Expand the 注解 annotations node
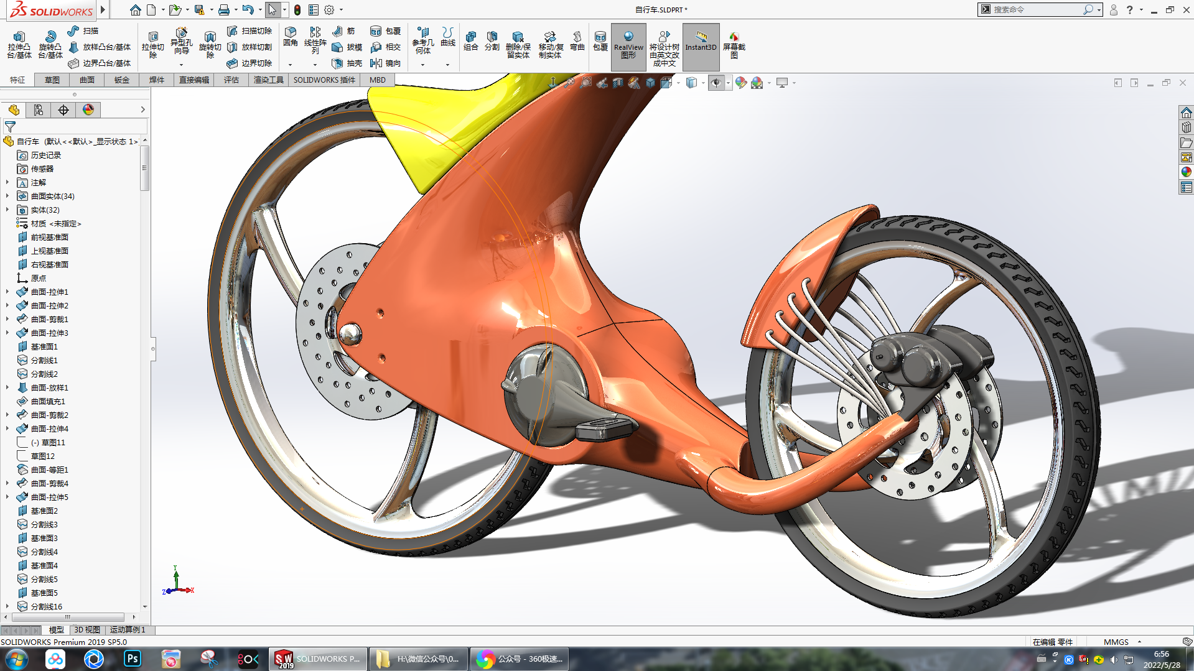The image size is (1194, 671). [7, 183]
